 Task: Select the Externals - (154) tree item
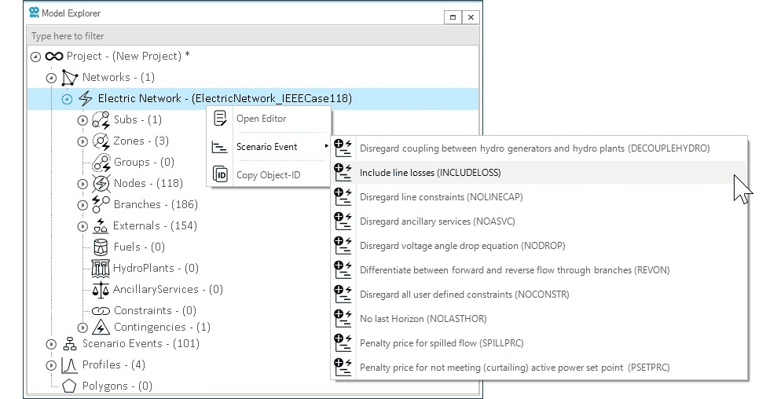[154, 226]
